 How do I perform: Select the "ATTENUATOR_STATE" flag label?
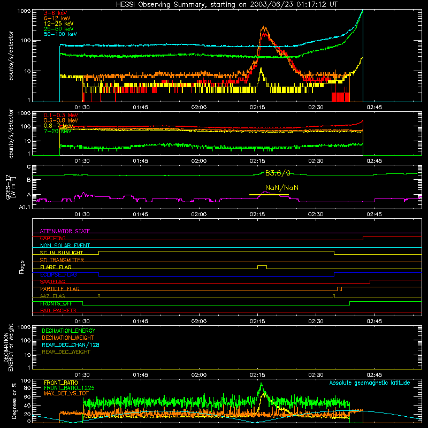65,231
